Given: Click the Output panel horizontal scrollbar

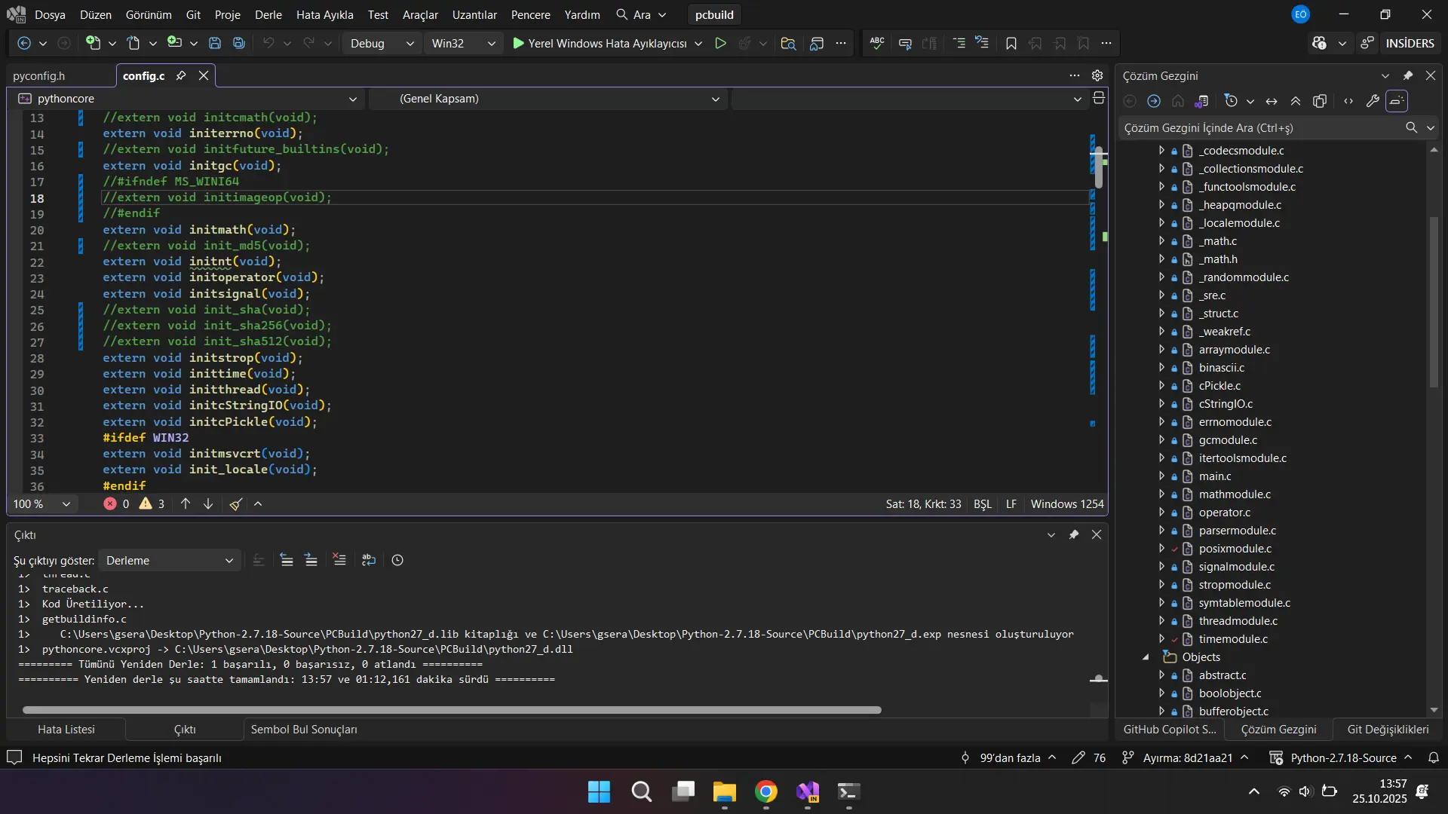Looking at the screenshot, I should (451, 710).
